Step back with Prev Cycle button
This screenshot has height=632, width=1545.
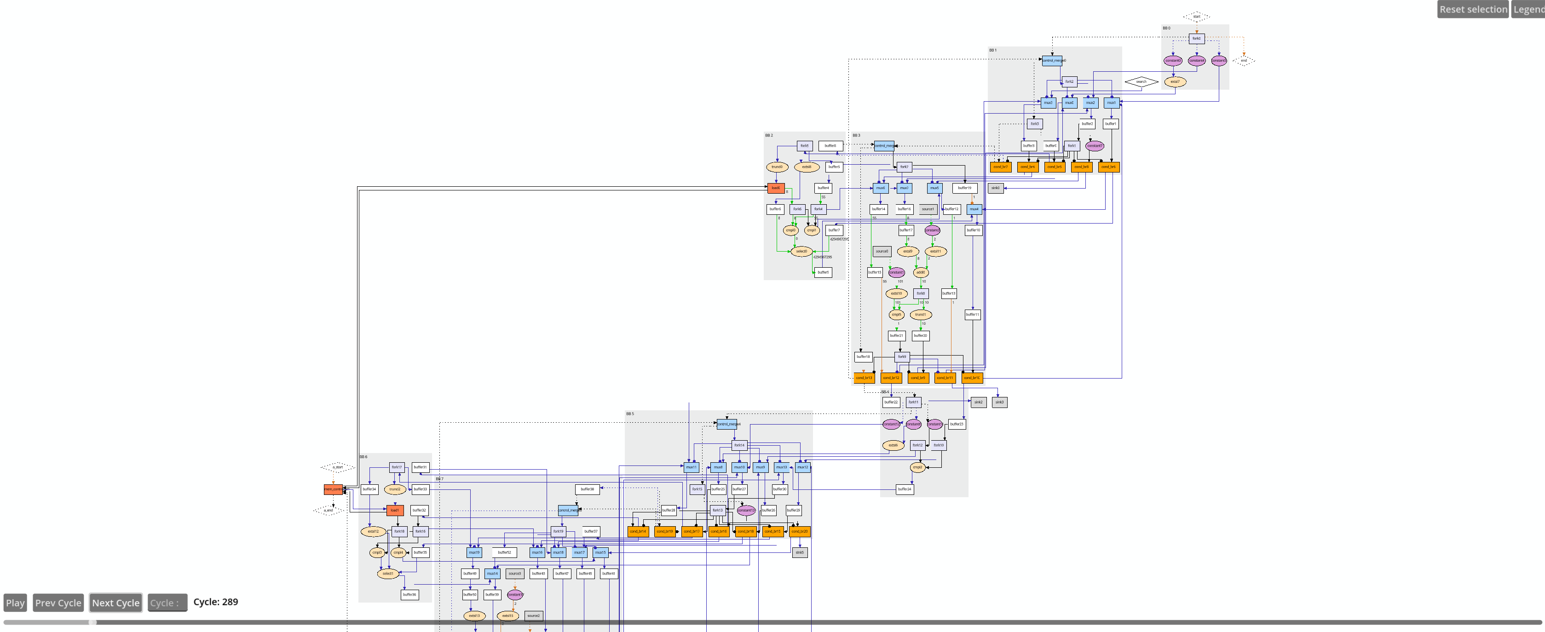58,603
